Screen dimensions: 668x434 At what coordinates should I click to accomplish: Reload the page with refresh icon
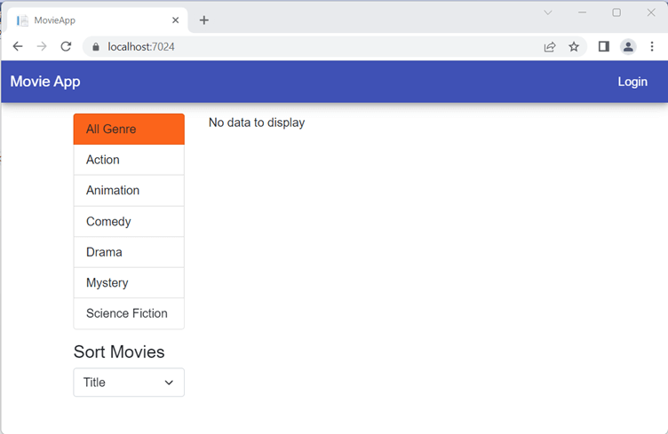(66, 47)
